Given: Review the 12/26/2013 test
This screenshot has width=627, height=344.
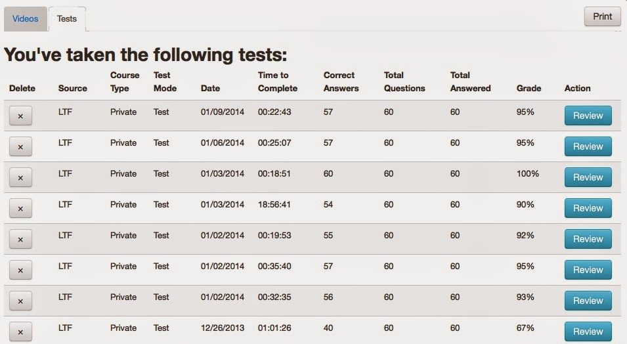Looking at the screenshot, I should [x=588, y=332].
